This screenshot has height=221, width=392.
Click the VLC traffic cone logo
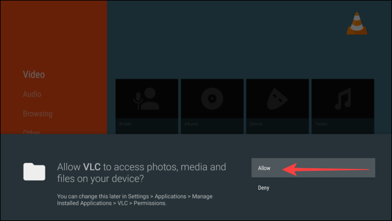357,23
